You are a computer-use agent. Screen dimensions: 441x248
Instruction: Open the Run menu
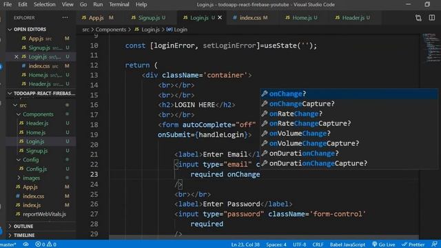(x=98, y=5)
